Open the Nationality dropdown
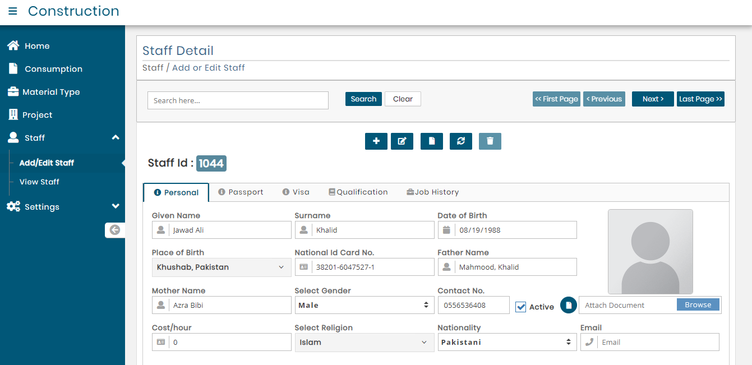The image size is (752, 365). pos(507,342)
